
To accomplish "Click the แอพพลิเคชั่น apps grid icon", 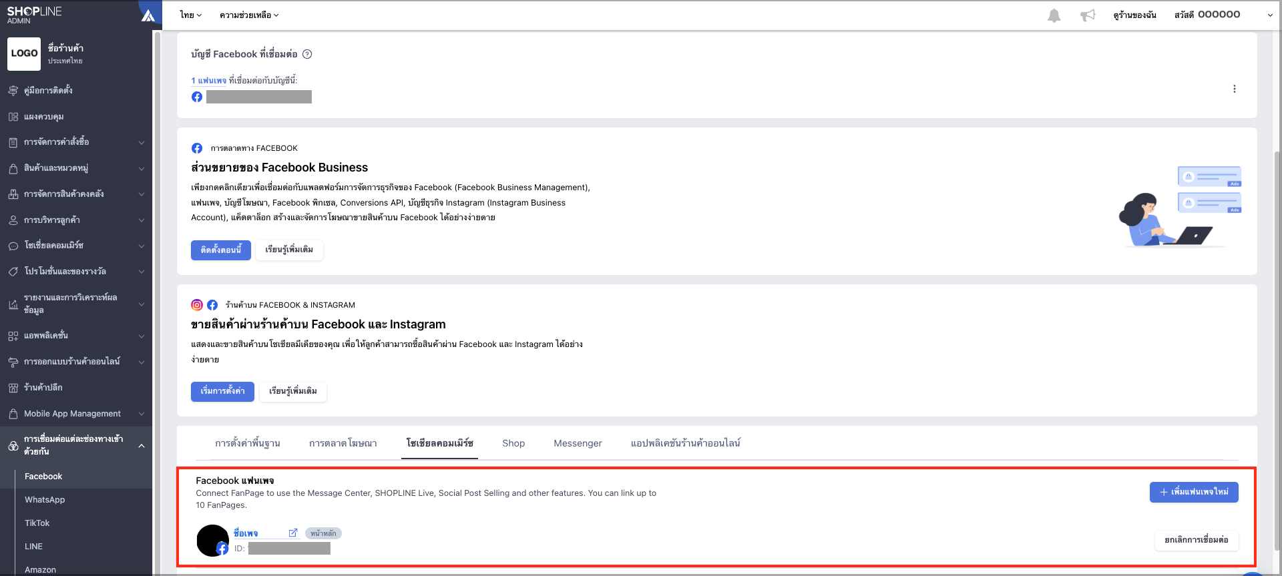I will pos(13,336).
